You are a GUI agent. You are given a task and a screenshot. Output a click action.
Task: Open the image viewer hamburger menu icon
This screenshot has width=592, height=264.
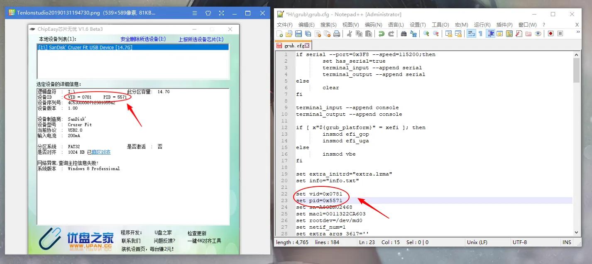click(x=195, y=13)
